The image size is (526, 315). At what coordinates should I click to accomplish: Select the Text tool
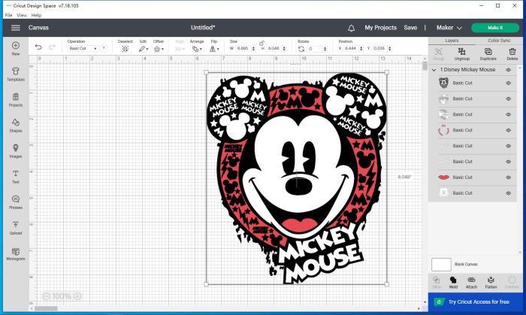(x=16, y=174)
